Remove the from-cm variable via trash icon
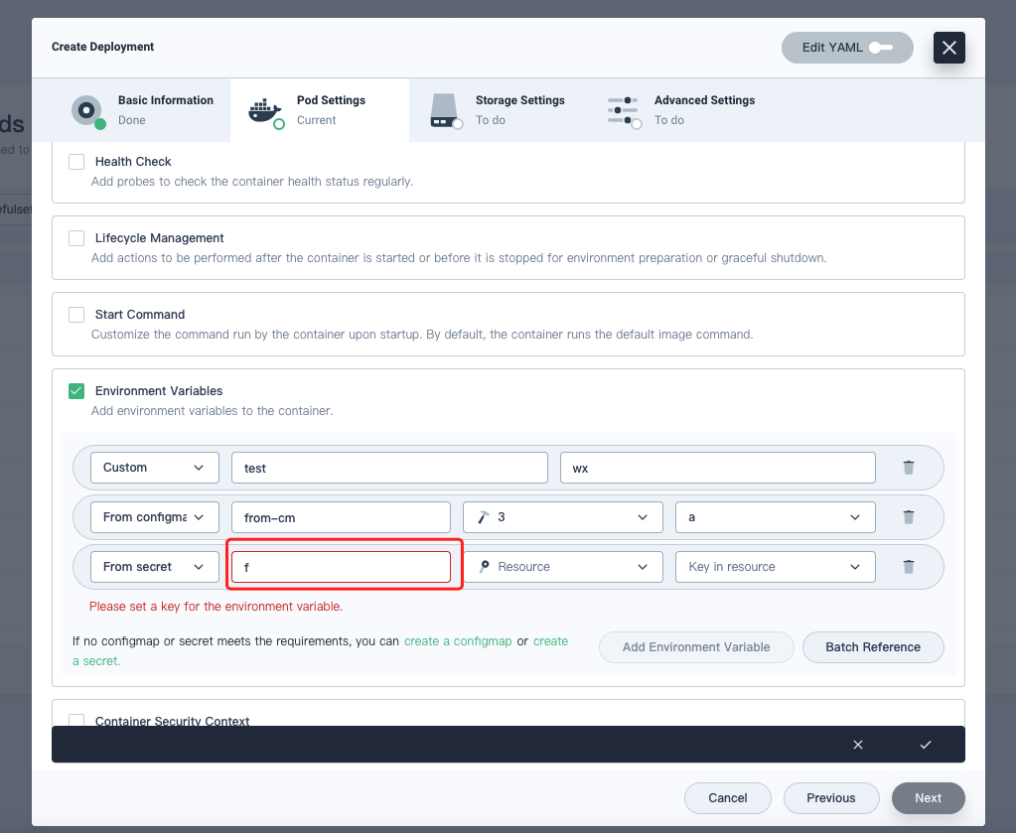The image size is (1016, 833). pyautogui.click(x=908, y=516)
